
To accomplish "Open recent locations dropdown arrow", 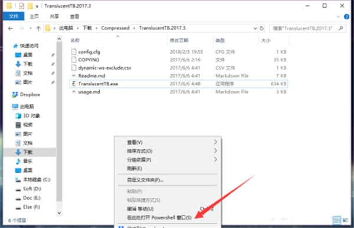I will click(31, 28).
